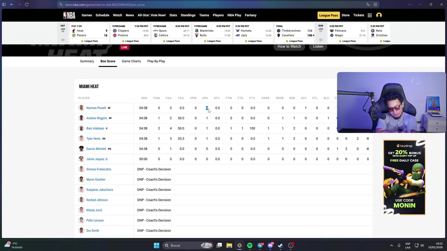
Task: Open Kasparas Jakučionis player link
Action: 100,190
